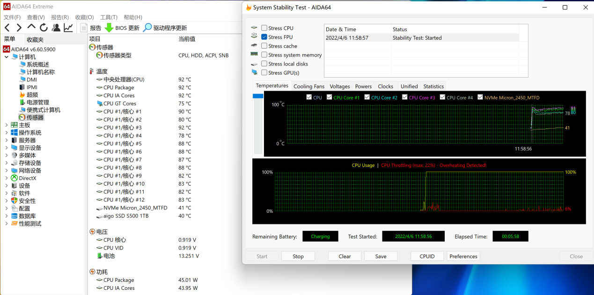Click the BIOS 更新 toolbar button
The width and height of the screenshot is (594, 295).
pos(122,28)
